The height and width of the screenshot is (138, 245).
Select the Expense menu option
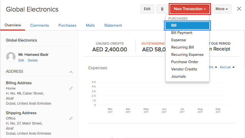[x=179, y=40]
